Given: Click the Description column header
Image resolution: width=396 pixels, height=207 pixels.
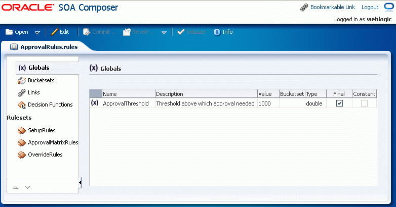Looking at the screenshot, I should pos(206,94).
